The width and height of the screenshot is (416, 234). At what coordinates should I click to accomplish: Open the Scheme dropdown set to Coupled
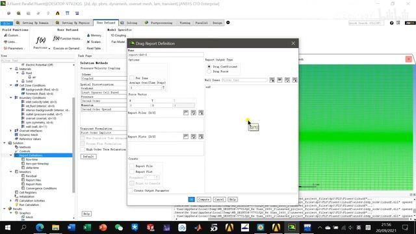pos(104,79)
